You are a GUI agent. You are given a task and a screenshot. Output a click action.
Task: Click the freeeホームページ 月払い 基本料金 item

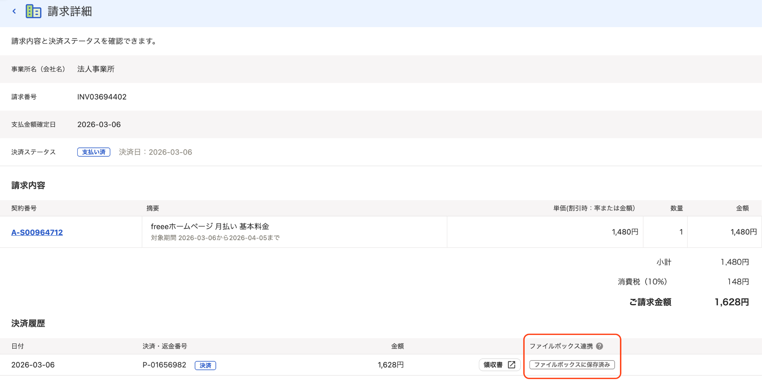[210, 226]
